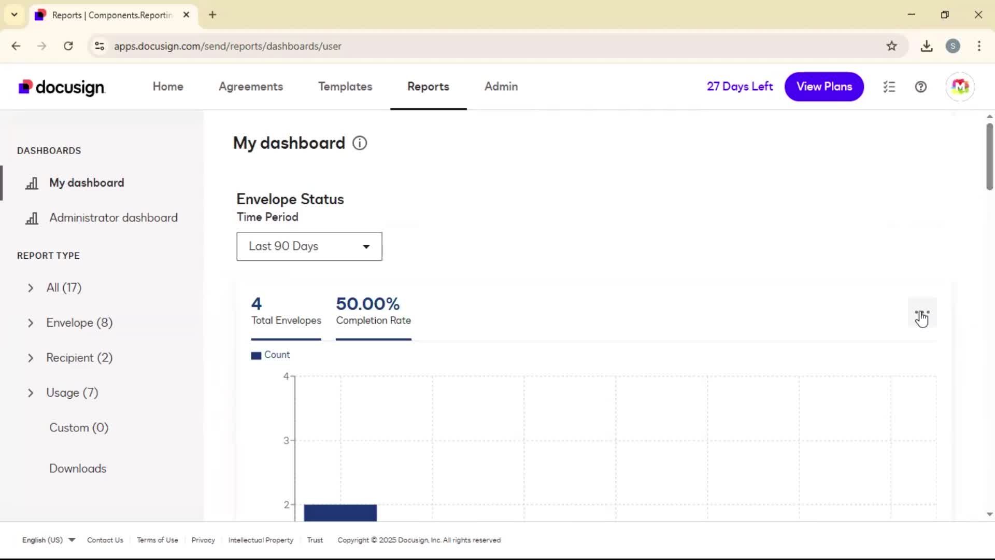Screen dimensions: 995x560
Task: Open Custom (0) reports
Action: [79, 428]
